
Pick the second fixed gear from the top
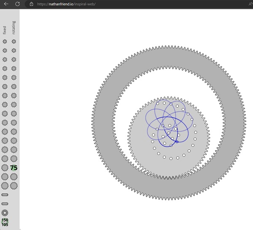5,51
